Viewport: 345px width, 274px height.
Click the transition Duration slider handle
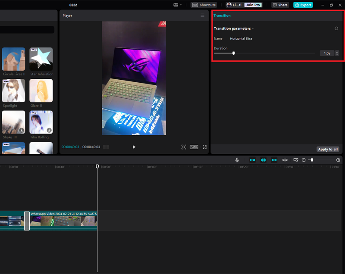tap(234, 53)
